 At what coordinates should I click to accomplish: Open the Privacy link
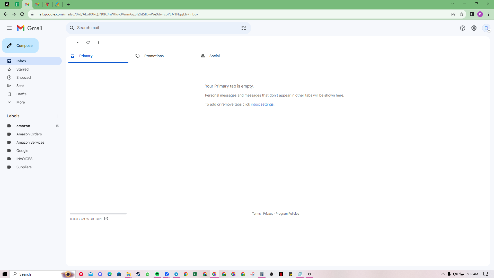coord(268,214)
